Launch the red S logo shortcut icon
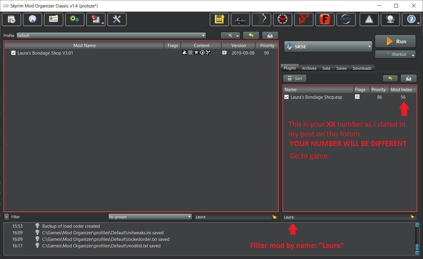423x259 pixels. pos(304,19)
